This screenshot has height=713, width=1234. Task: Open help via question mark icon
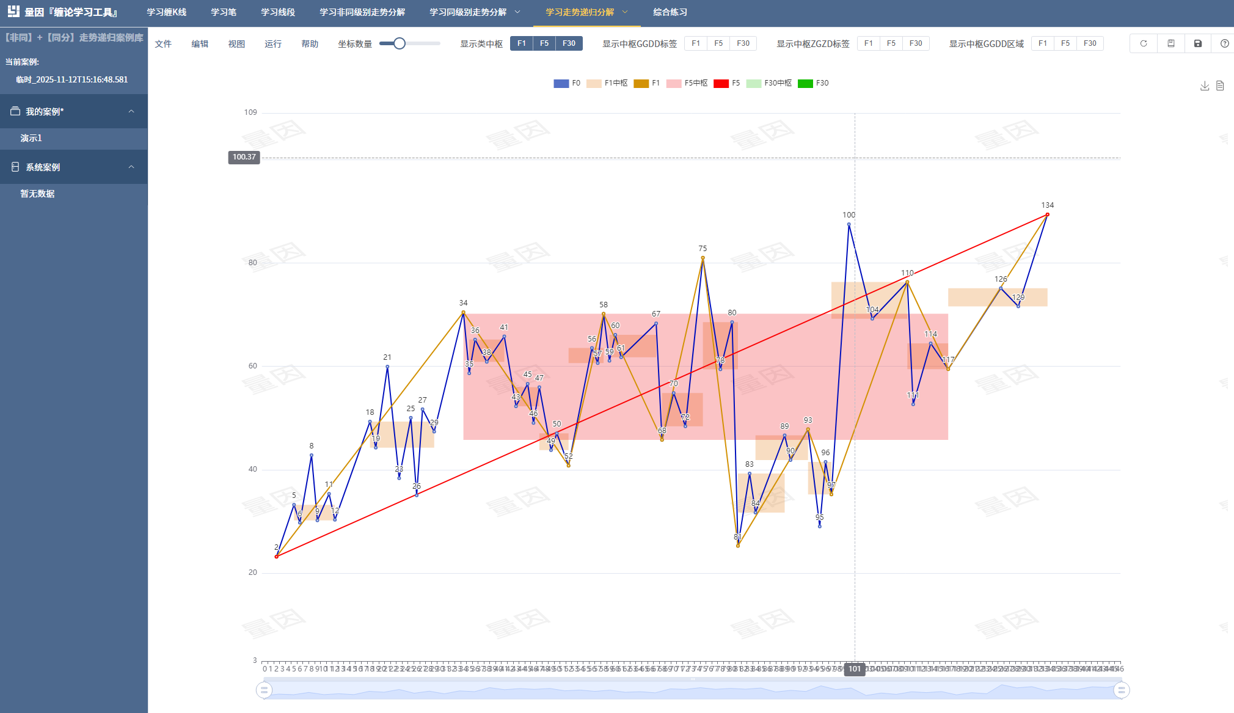pyautogui.click(x=1224, y=43)
